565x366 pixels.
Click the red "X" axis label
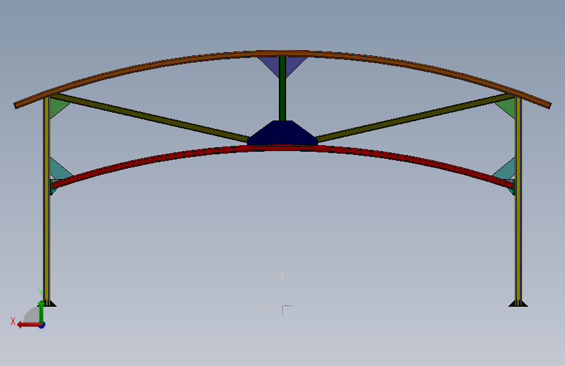[13, 321]
